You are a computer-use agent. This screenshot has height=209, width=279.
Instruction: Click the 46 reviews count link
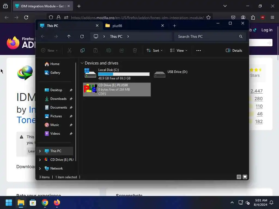coord(260,114)
